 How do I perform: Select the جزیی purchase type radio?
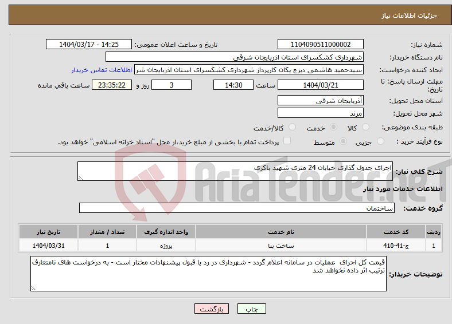[380, 141]
